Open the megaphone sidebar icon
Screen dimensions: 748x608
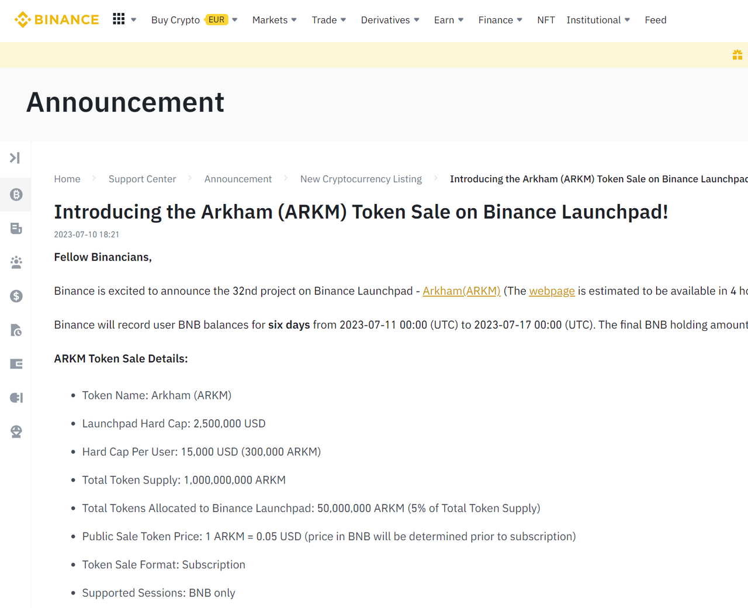[16, 398]
